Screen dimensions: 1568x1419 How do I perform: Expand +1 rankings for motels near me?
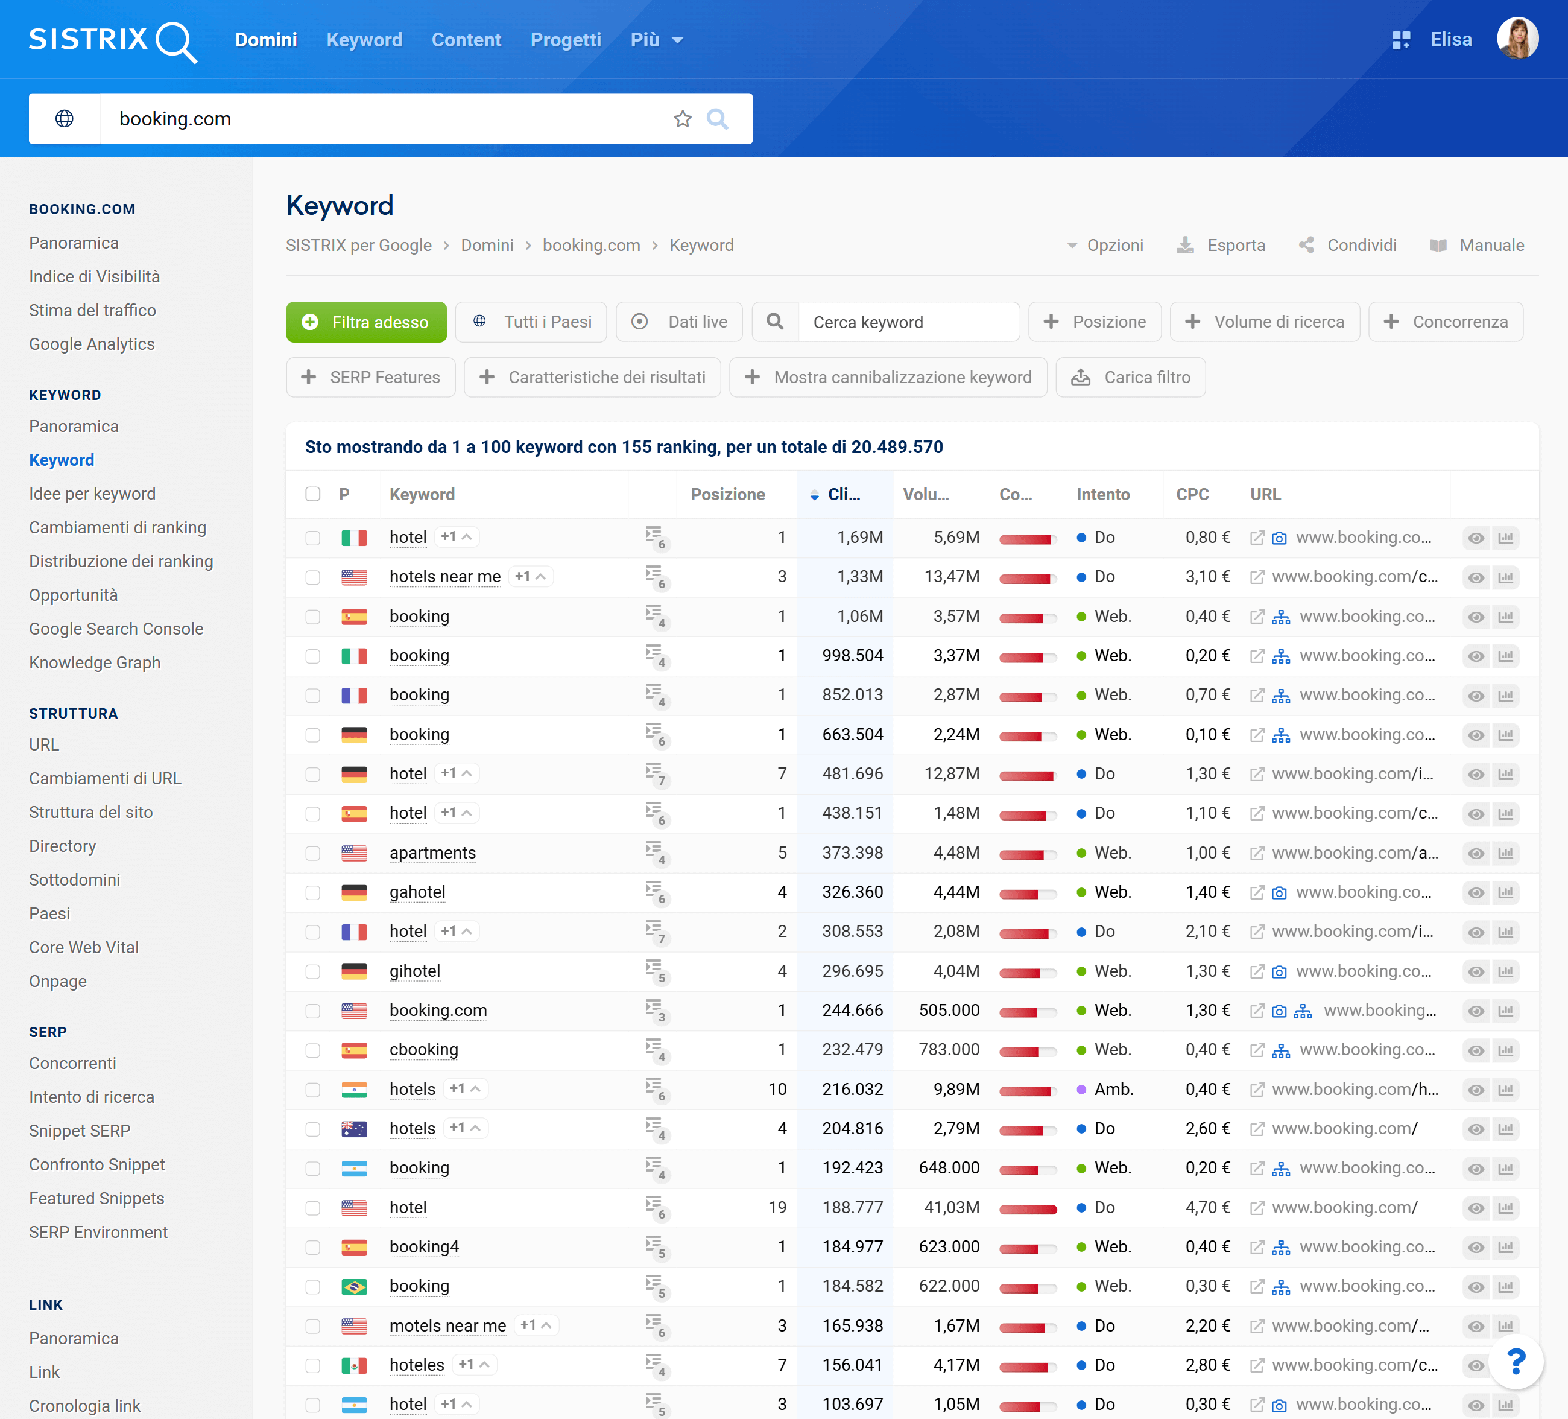pyautogui.click(x=537, y=1325)
